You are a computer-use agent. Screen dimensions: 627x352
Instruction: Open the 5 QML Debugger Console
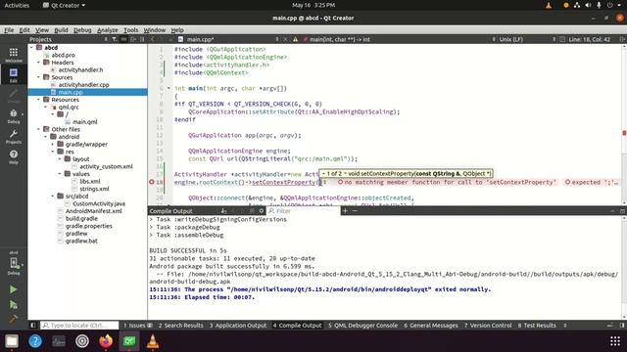point(363,326)
